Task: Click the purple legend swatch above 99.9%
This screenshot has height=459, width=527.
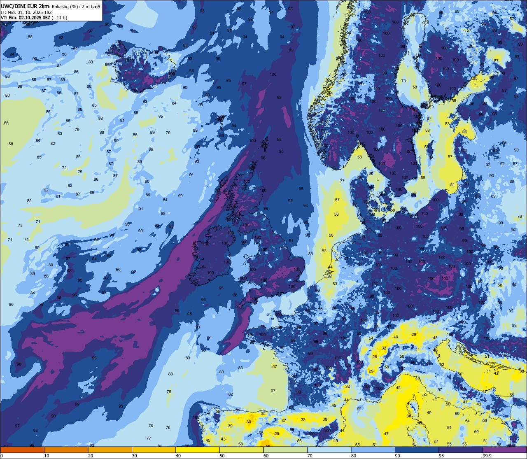Action: (504, 450)
